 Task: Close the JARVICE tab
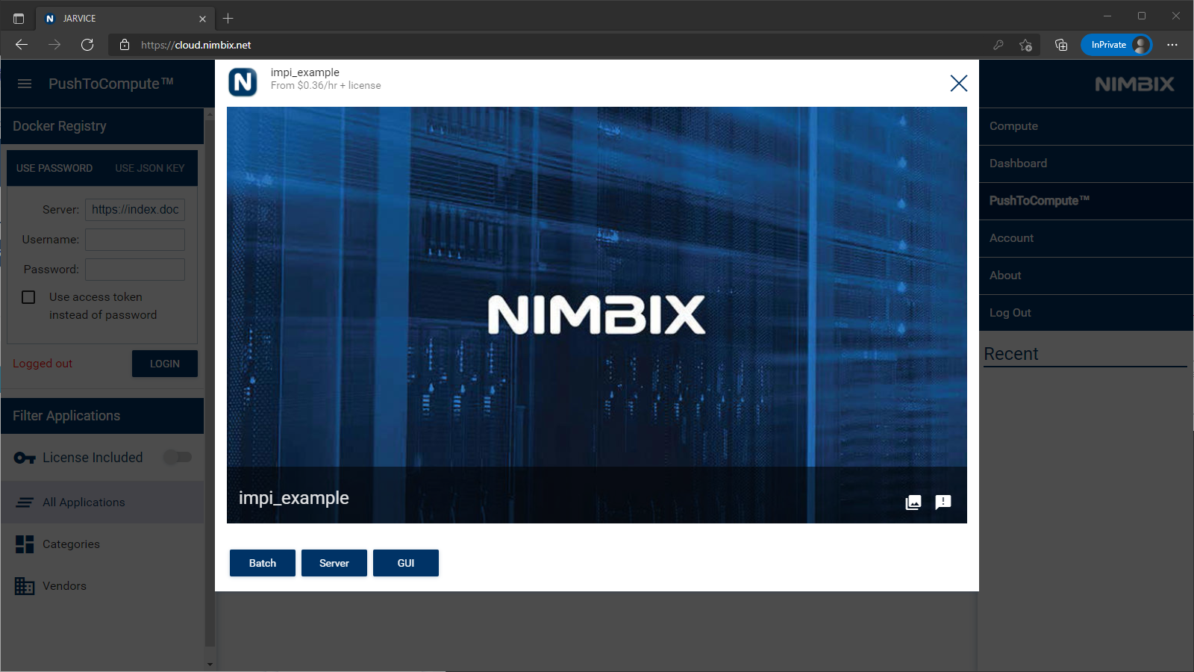tap(202, 19)
